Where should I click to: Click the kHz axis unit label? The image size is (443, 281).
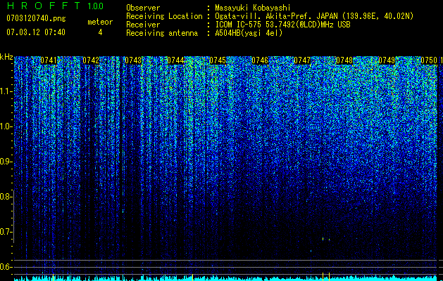click(6, 57)
